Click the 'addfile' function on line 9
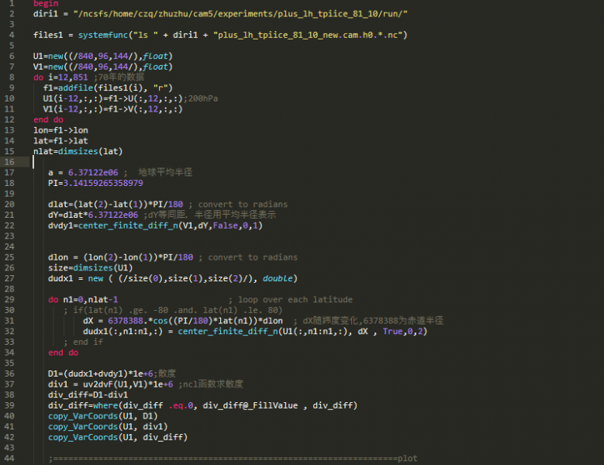The image size is (604, 465). point(80,88)
